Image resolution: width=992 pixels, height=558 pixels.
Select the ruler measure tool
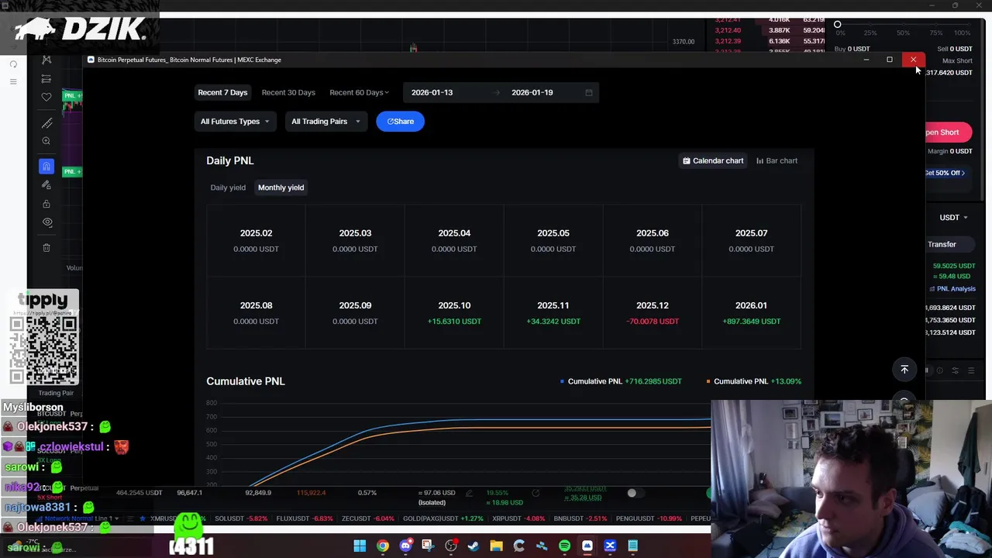coord(46,122)
